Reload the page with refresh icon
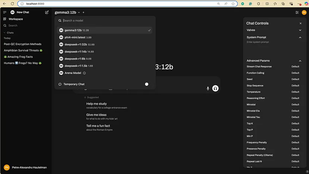The width and height of the screenshot is (309, 174). tap(12, 4)
